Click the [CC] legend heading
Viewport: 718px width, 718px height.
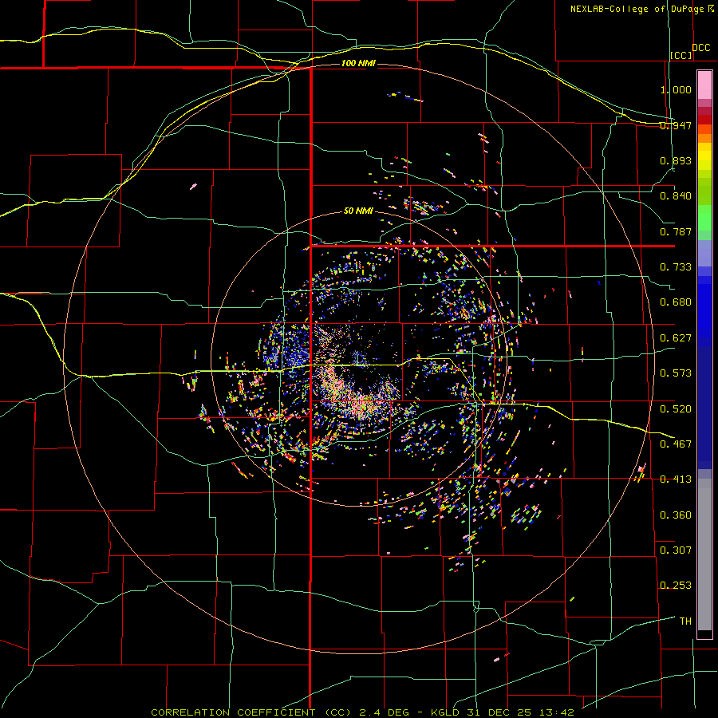click(681, 55)
